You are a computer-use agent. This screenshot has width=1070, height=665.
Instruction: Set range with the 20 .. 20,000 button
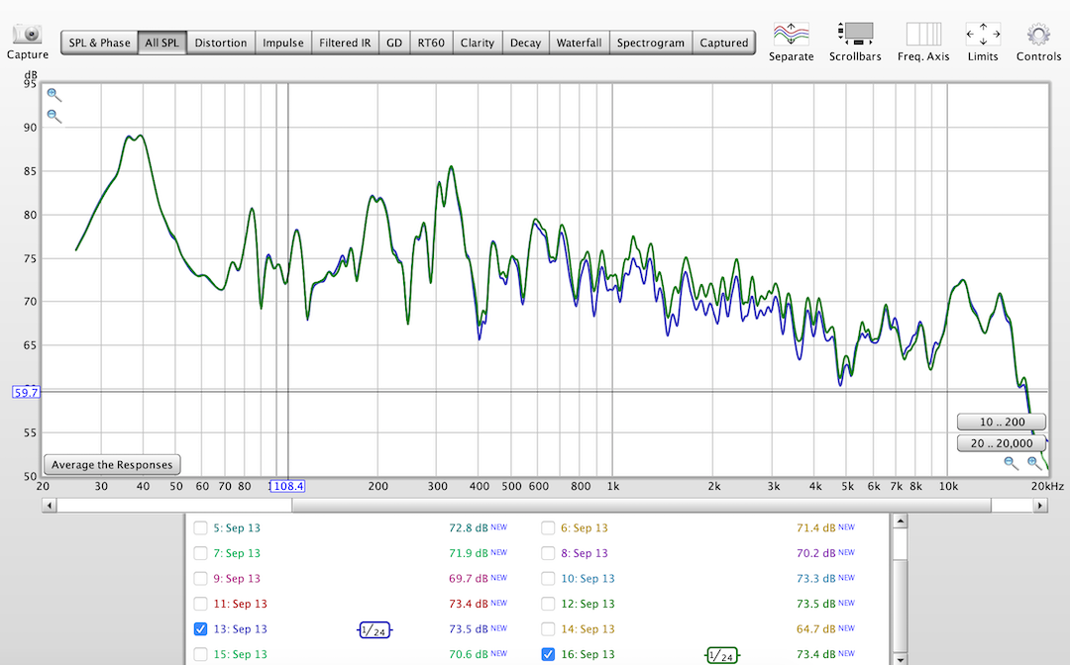pos(1001,443)
